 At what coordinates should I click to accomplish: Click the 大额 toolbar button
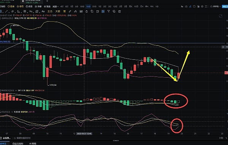[58, 11]
